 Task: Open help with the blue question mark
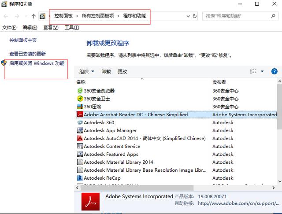click(x=274, y=71)
